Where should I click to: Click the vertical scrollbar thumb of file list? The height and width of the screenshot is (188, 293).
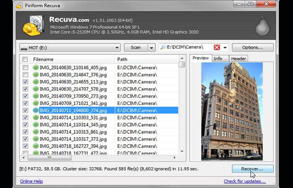click(182, 64)
